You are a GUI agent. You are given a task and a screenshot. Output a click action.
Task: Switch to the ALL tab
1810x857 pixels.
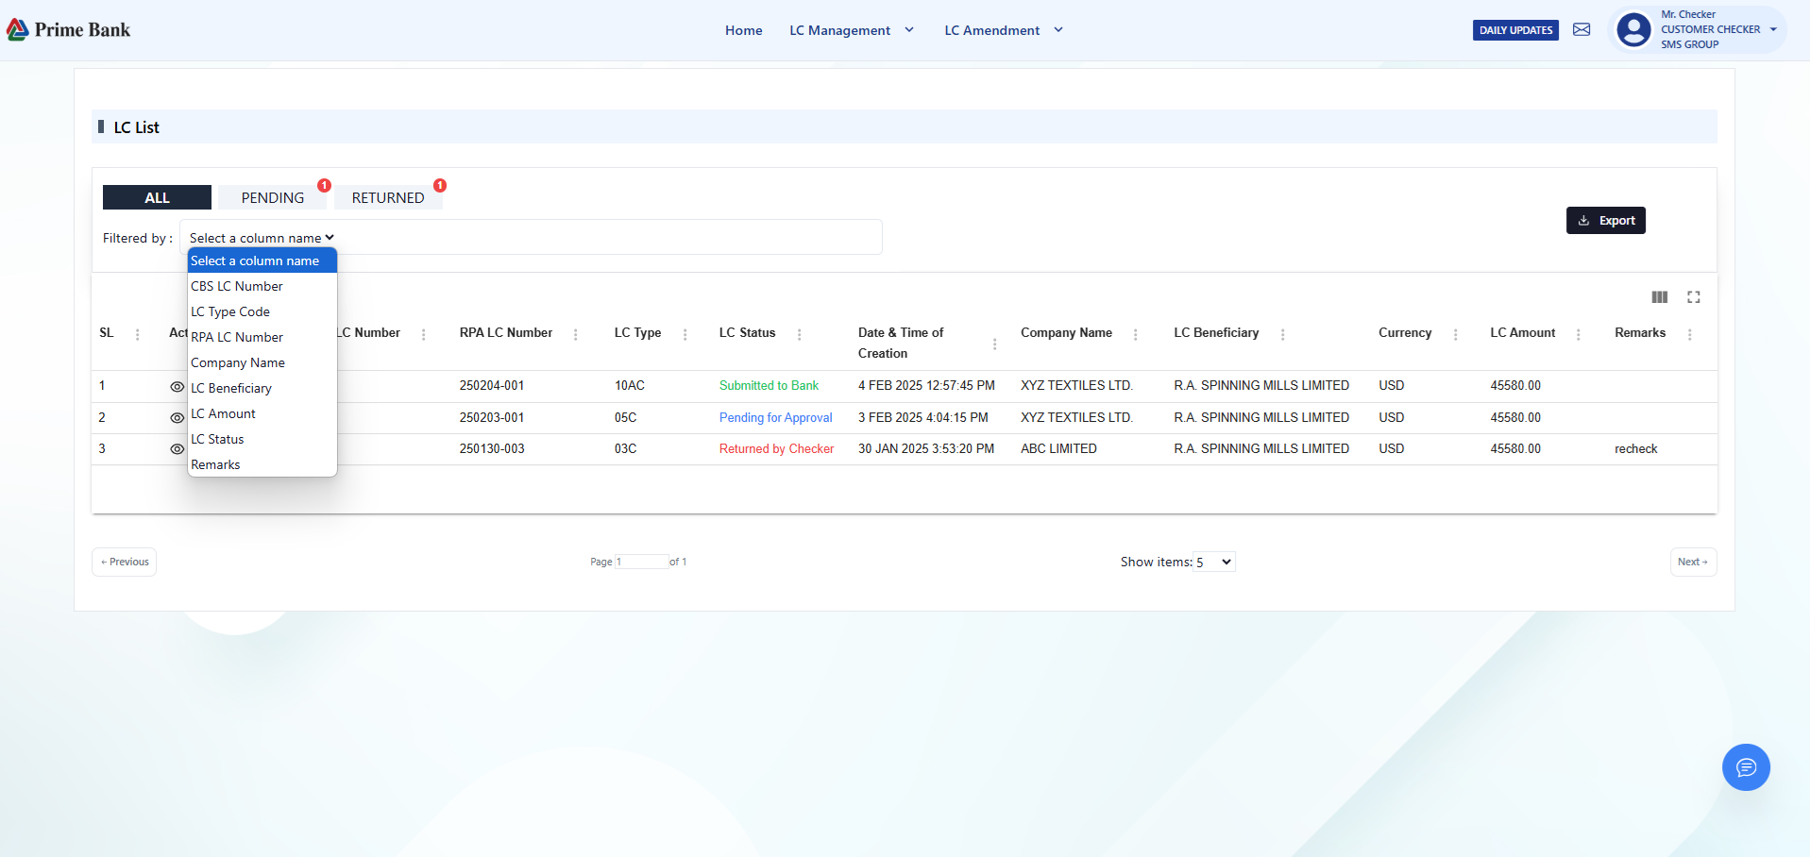pos(157,197)
